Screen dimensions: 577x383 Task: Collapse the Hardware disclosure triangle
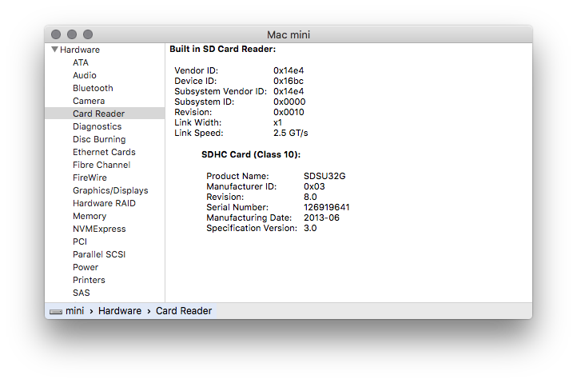point(55,50)
